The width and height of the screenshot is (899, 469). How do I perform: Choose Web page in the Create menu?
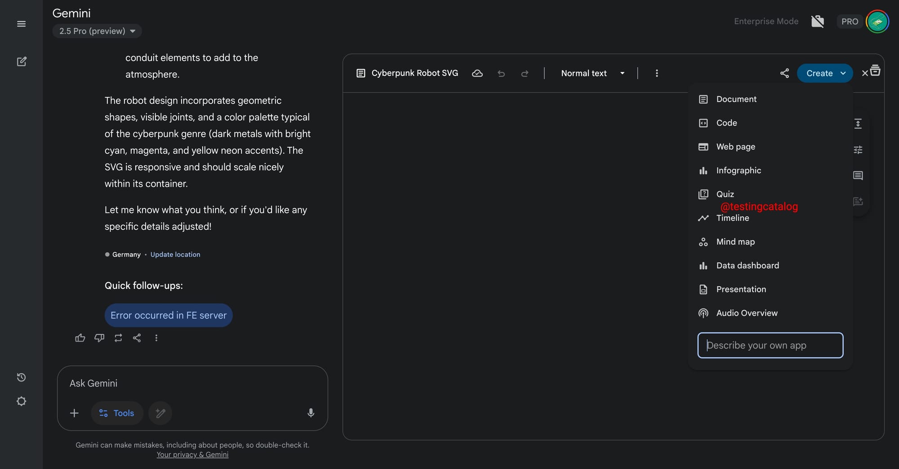click(x=770, y=147)
